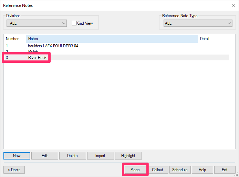Click the Edit button
Viewport: 239px width, 177px height.
[x=45, y=156]
